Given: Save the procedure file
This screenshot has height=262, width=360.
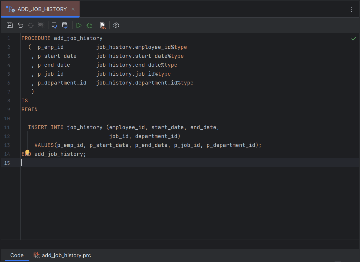Looking at the screenshot, I should point(9,25).
